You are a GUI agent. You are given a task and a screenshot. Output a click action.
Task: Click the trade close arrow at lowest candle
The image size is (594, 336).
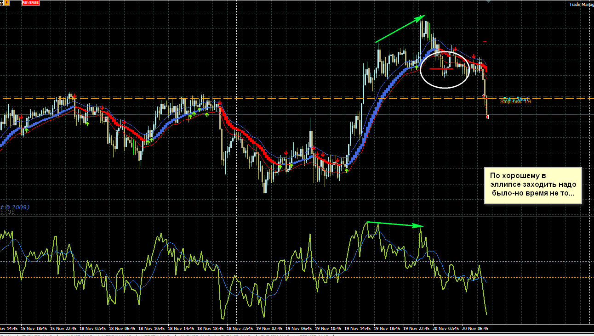[487, 117]
